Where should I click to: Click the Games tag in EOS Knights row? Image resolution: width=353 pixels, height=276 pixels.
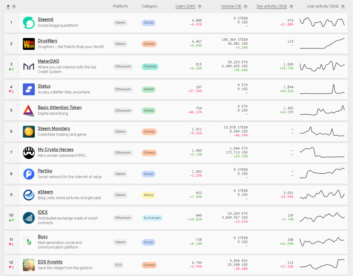(149, 265)
